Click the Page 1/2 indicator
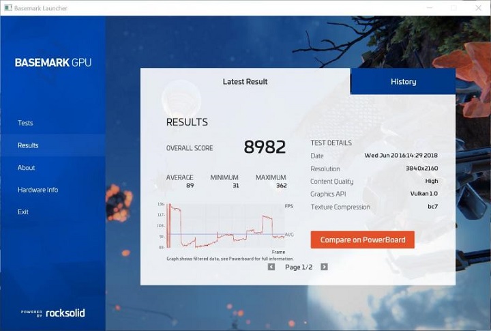This screenshot has width=491, height=331. (299, 267)
